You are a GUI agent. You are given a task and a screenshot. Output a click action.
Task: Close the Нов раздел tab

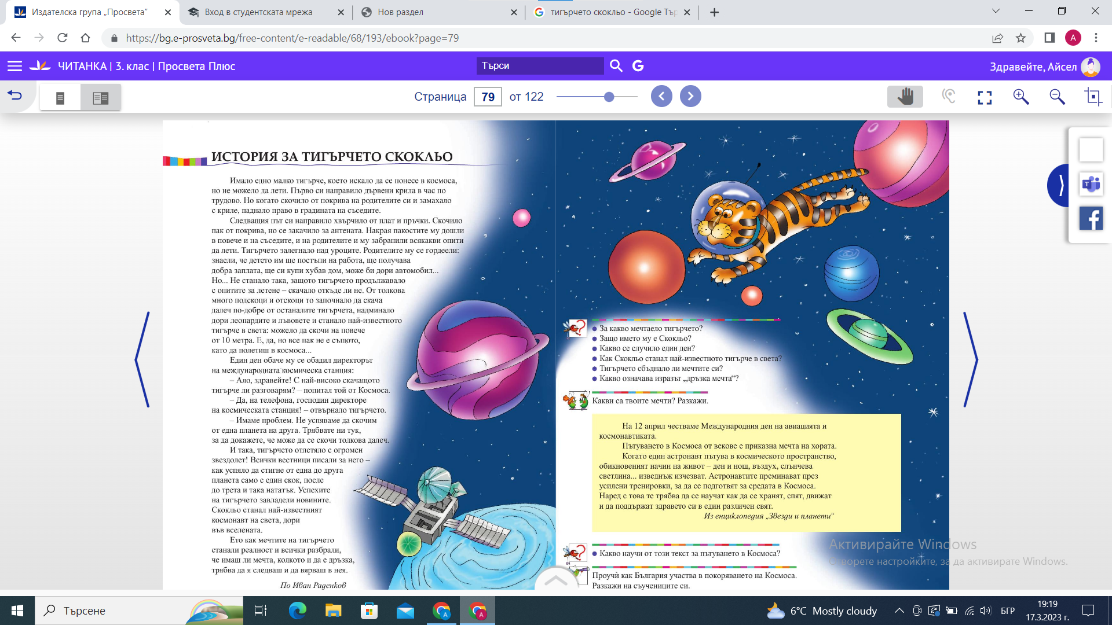[x=513, y=12]
